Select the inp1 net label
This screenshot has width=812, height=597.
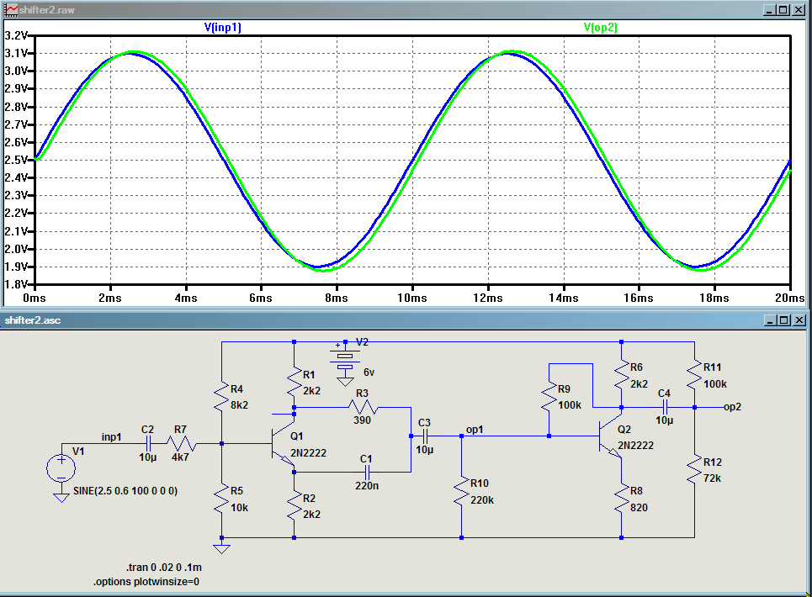pos(111,437)
